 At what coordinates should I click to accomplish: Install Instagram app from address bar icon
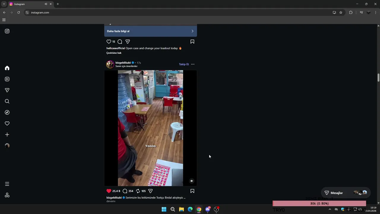tap(334, 12)
